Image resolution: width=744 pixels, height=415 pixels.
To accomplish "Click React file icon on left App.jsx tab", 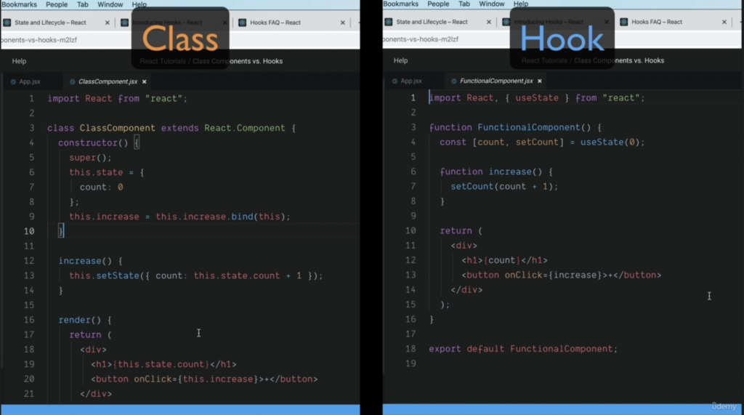I will click(13, 81).
